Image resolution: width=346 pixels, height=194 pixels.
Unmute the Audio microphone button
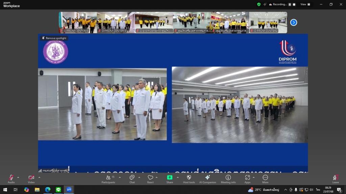tap(11, 179)
